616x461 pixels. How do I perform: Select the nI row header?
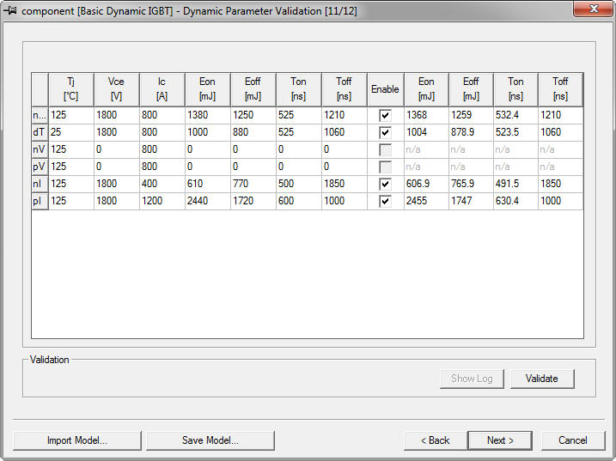[40, 184]
